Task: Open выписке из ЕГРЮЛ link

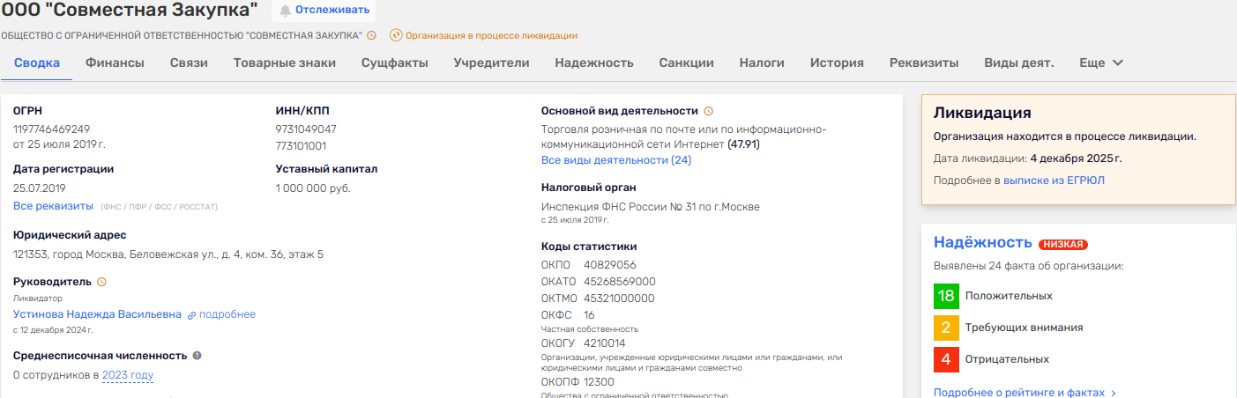Action: tap(1054, 181)
